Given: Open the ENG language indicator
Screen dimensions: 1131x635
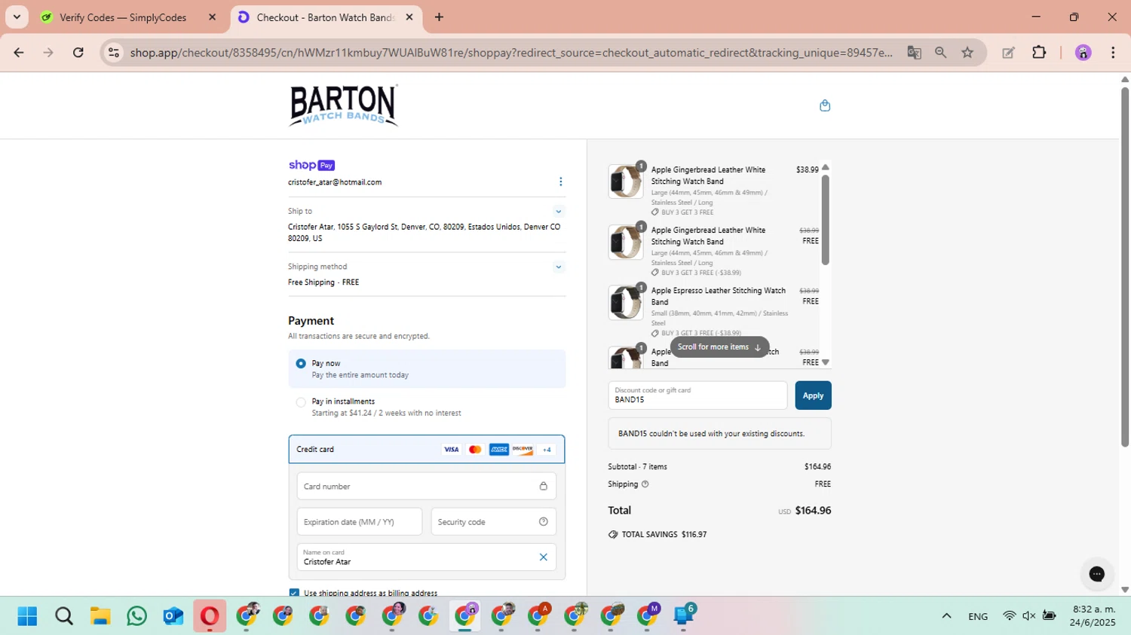Looking at the screenshot, I should 978,616.
